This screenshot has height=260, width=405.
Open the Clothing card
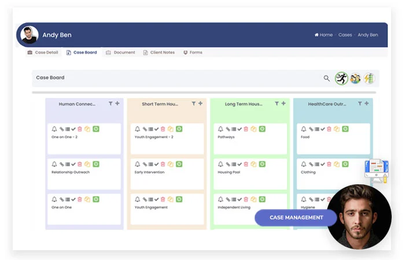tap(333, 174)
